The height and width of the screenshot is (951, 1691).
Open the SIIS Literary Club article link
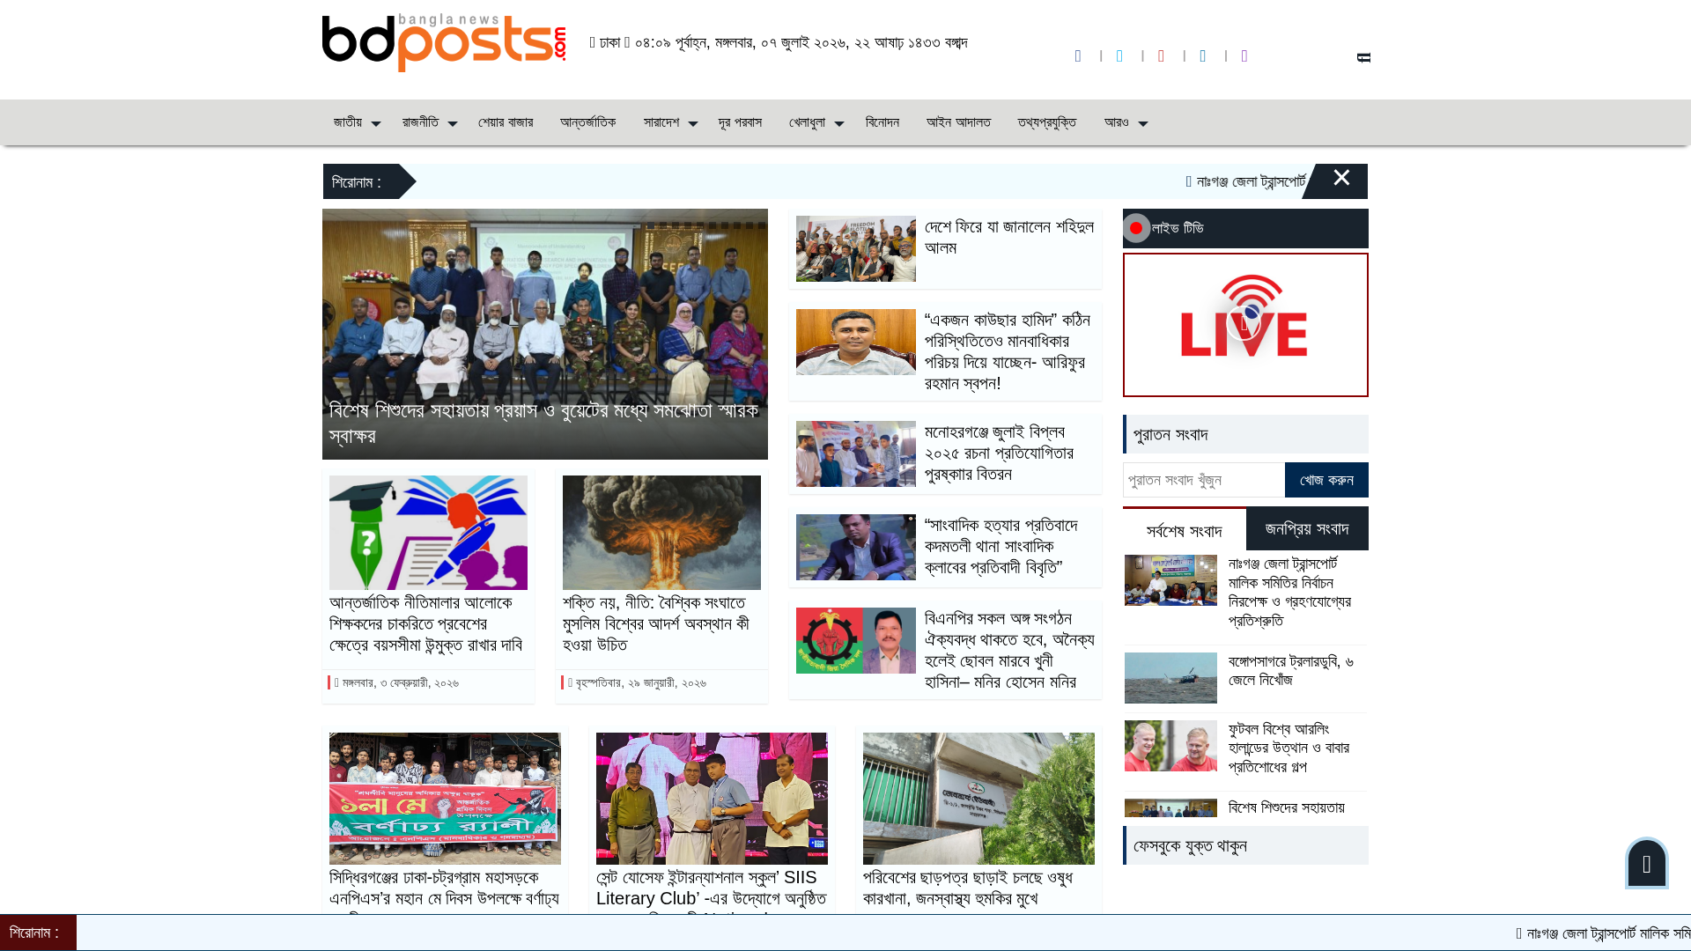point(712,889)
